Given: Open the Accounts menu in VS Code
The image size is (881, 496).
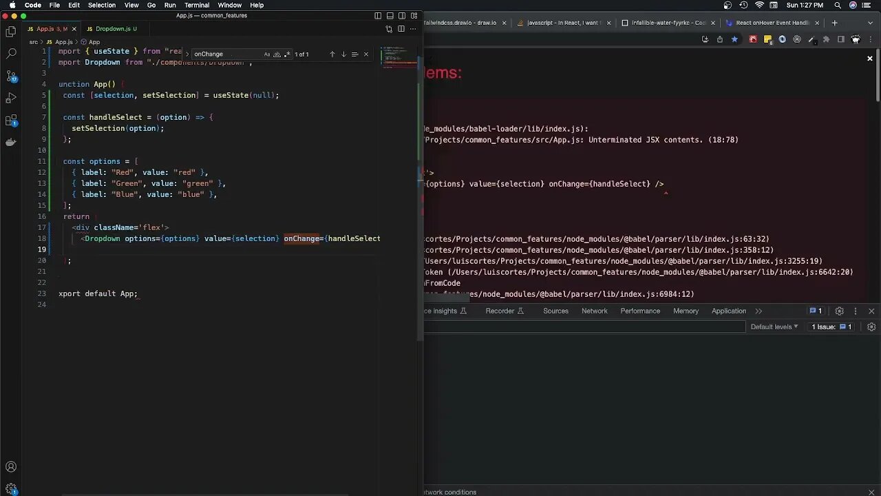Looking at the screenshot, I should click(x=11, y=467).
